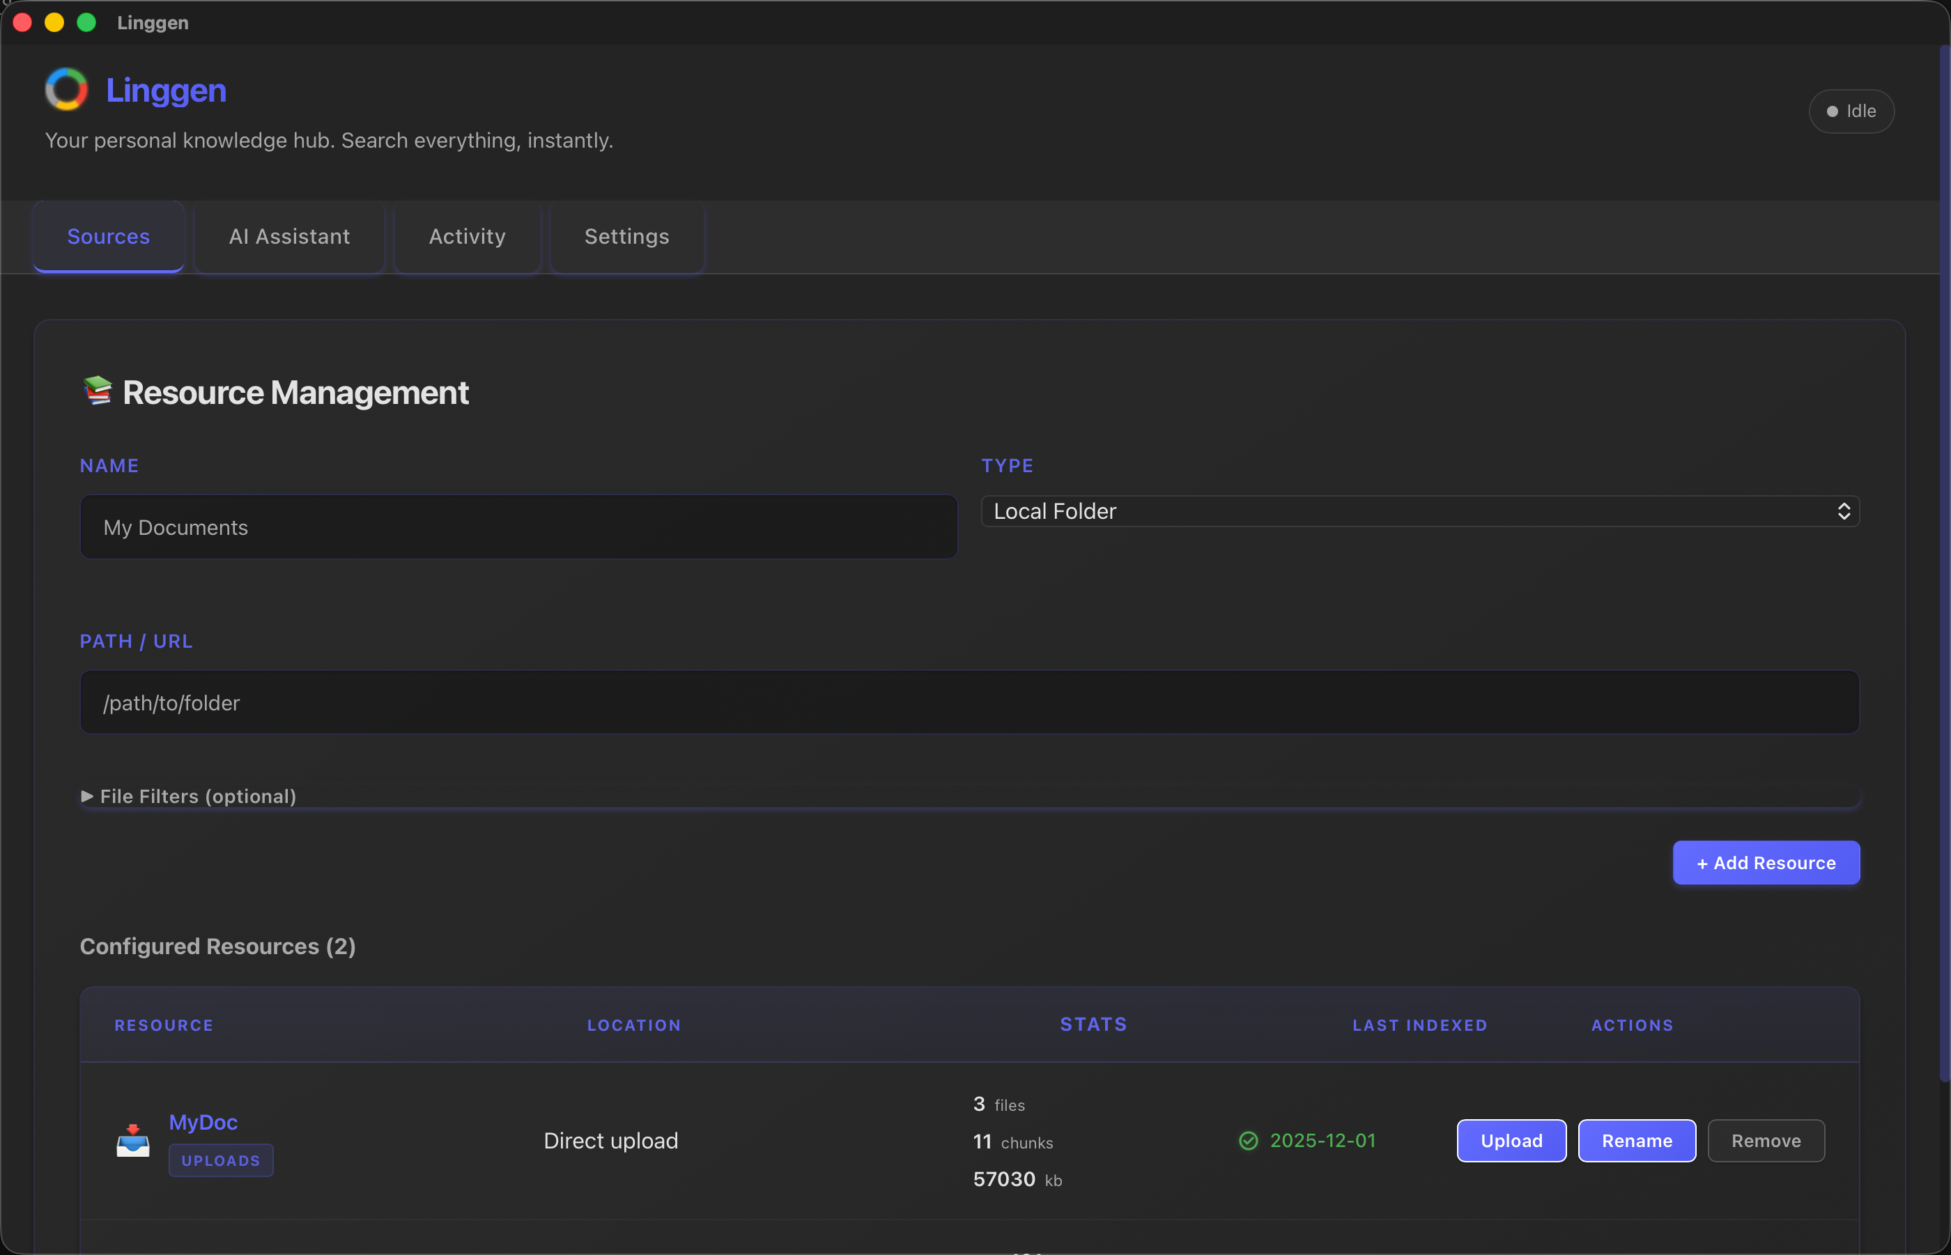Click the Add Resource button

click(x=1765, y=862)
